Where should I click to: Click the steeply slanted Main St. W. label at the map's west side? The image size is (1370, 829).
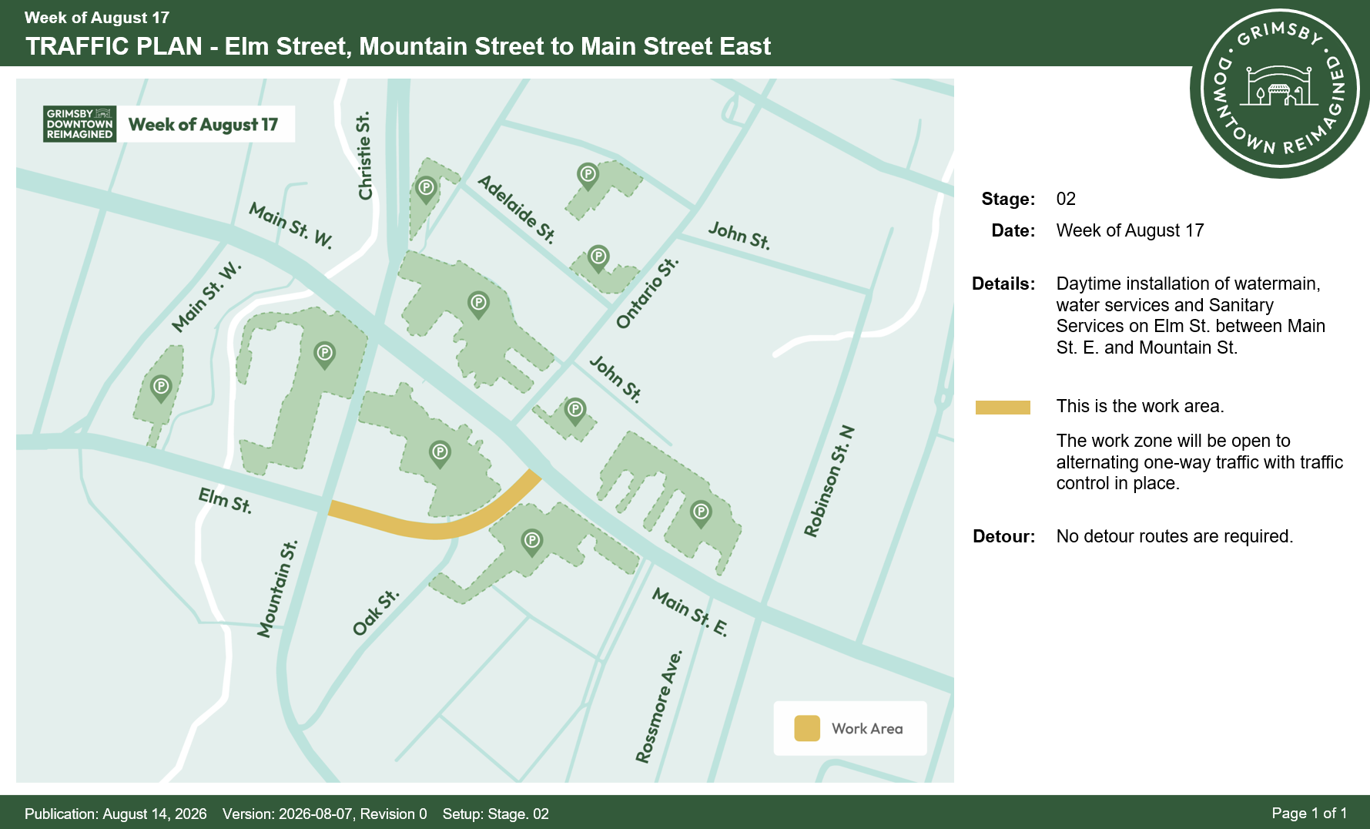pos(206,297)
